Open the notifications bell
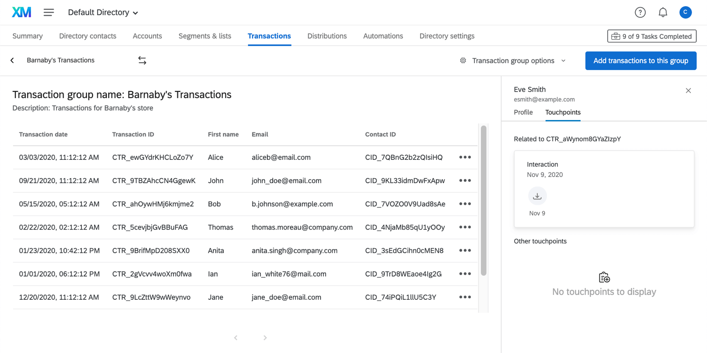This screenshot has height=353, width=707. [663, 12]
